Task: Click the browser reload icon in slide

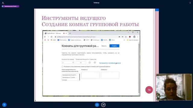Action: point(52,37)
